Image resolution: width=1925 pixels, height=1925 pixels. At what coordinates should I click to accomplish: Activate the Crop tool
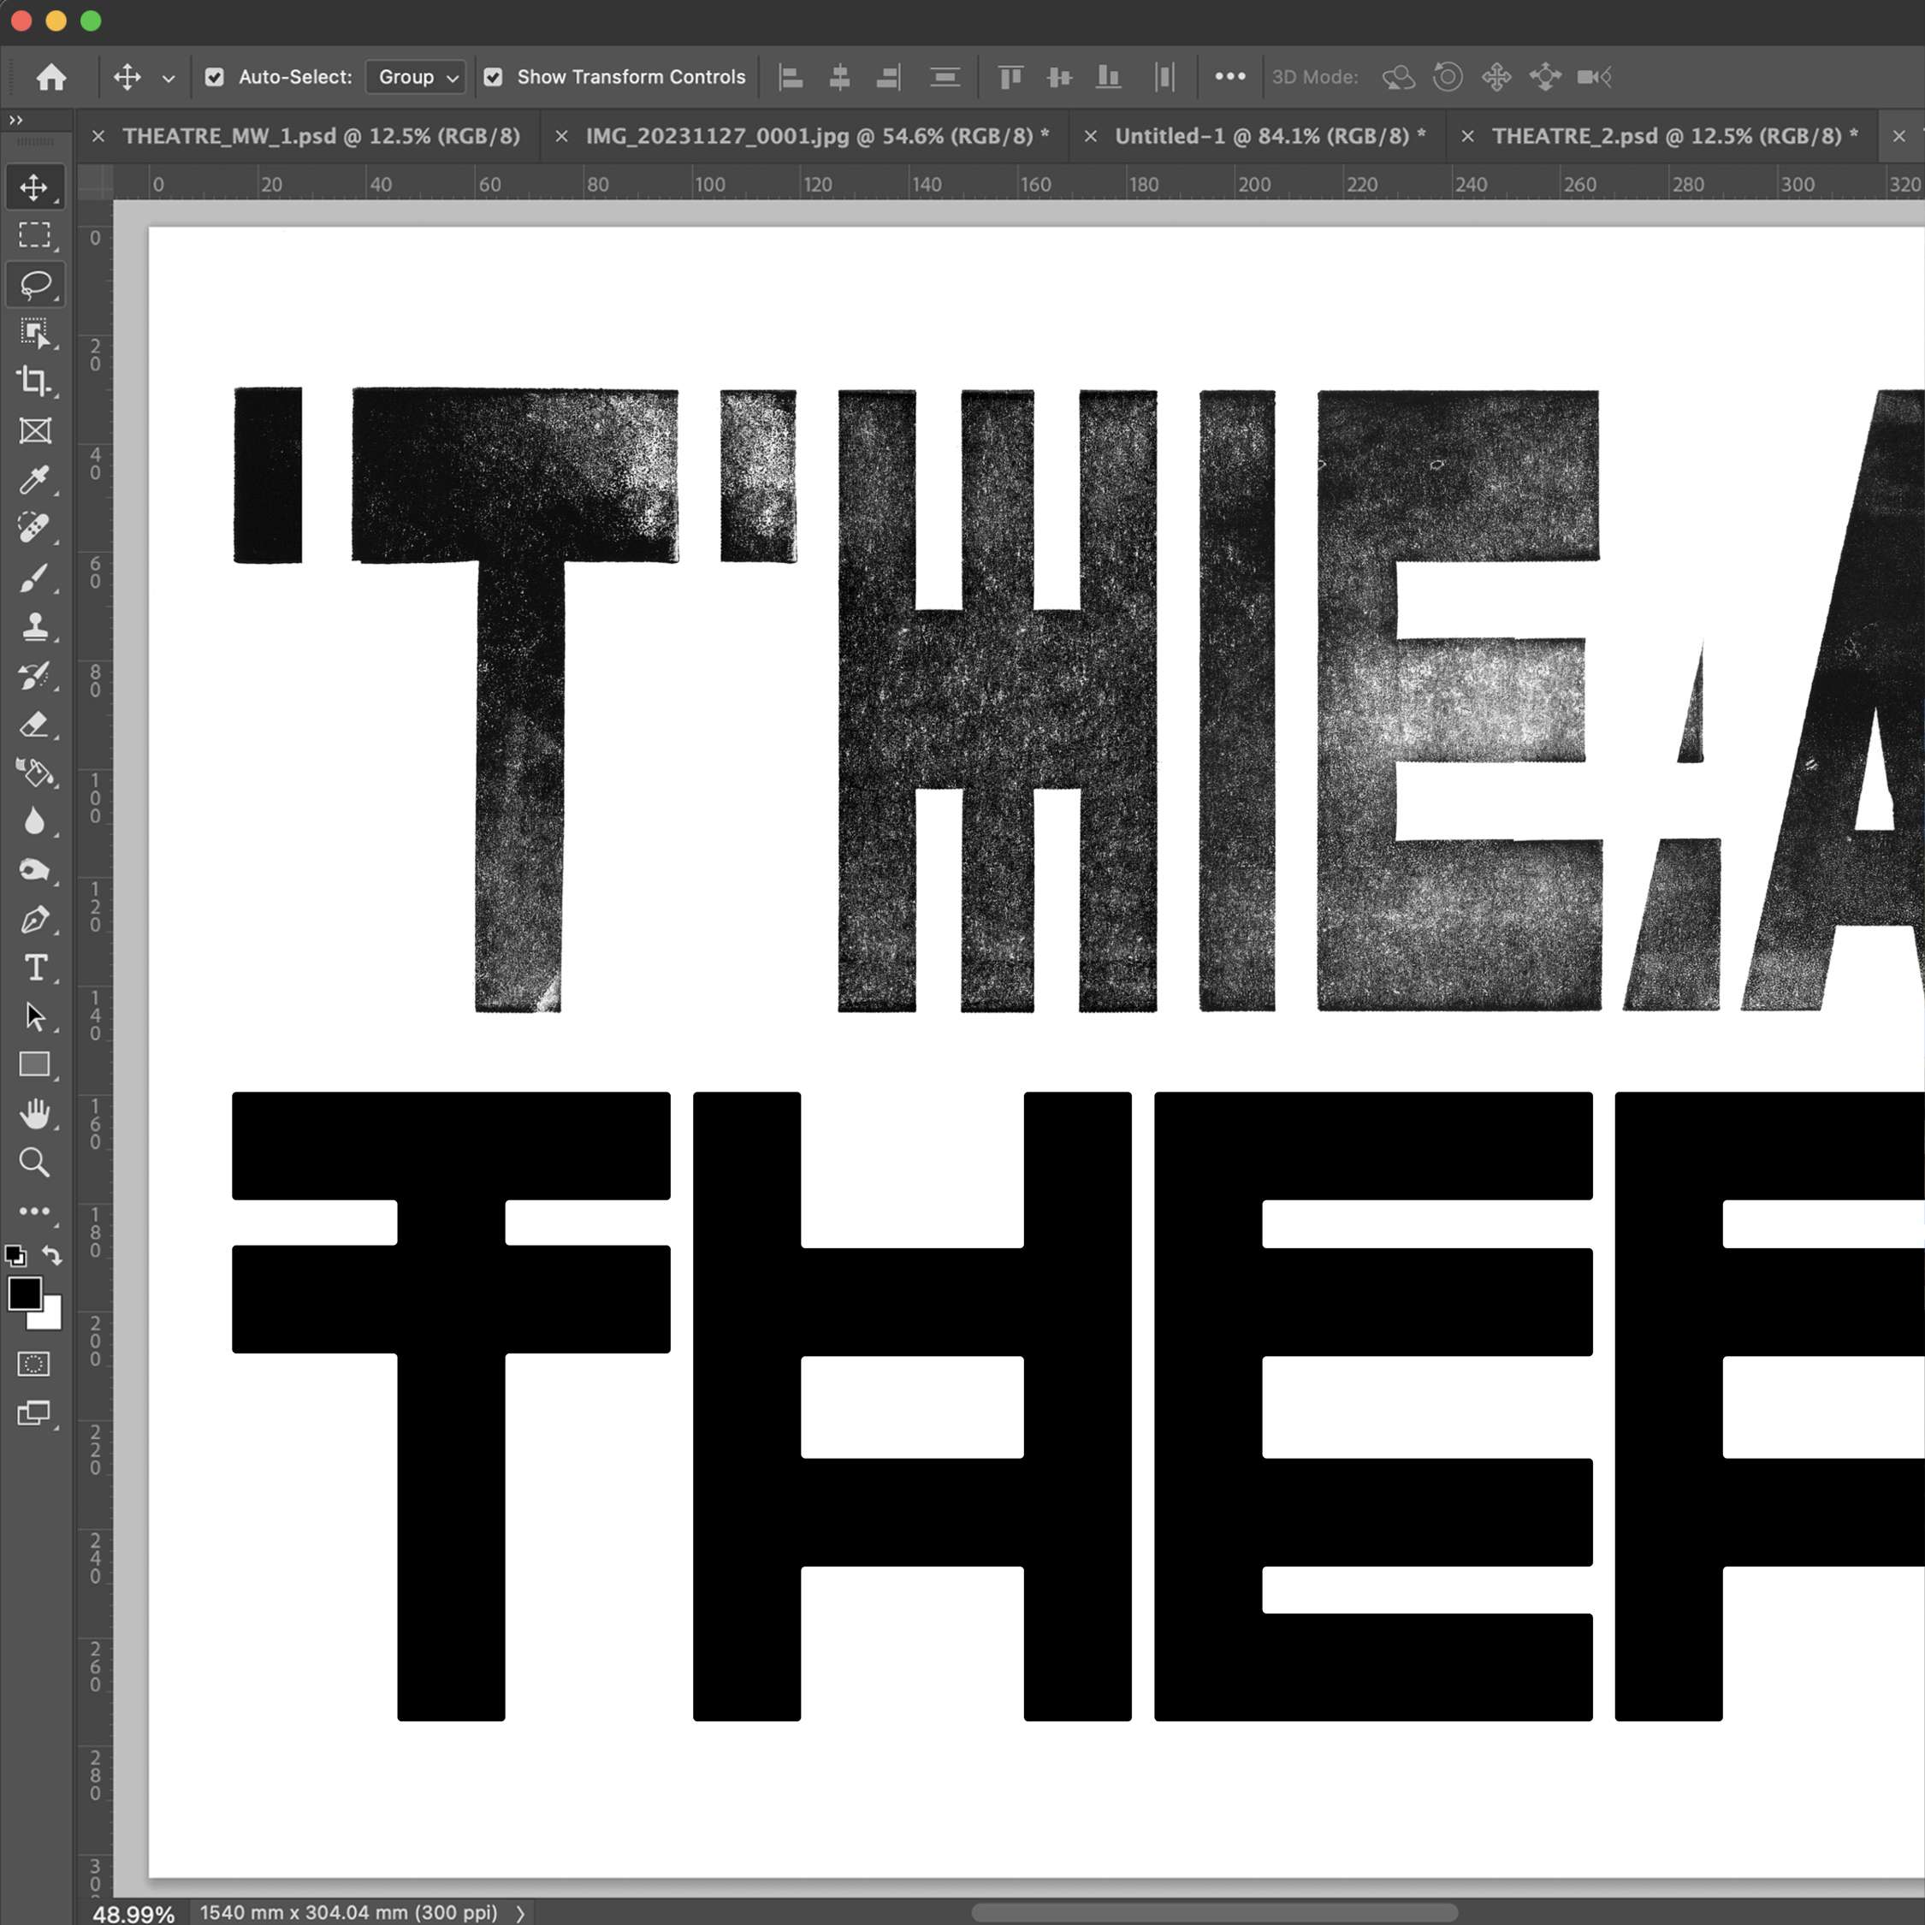coord(36,382)
